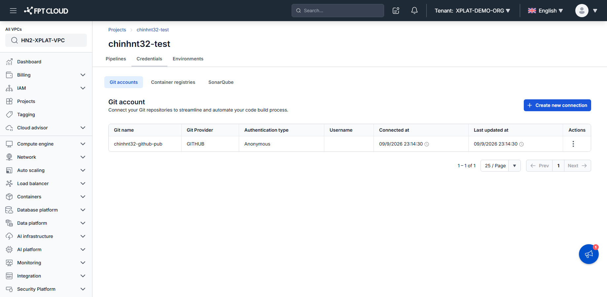The image size is (607, 297).
Task: Click the task list icon beside search
Action: click(396, 11)
